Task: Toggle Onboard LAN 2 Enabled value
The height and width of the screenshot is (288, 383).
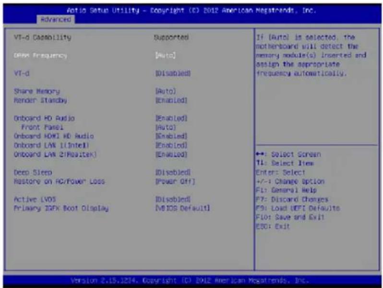Action: [171, 155]
